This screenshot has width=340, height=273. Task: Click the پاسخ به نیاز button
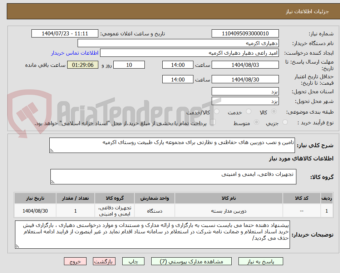[261, 261]
